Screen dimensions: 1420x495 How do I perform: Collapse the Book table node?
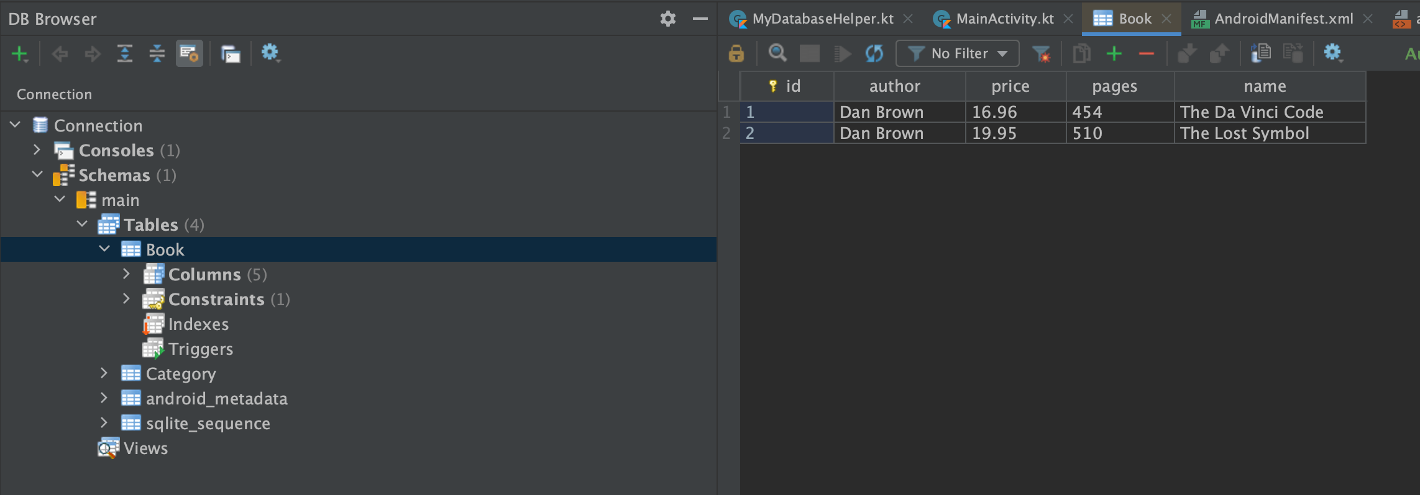click(104, 249)
